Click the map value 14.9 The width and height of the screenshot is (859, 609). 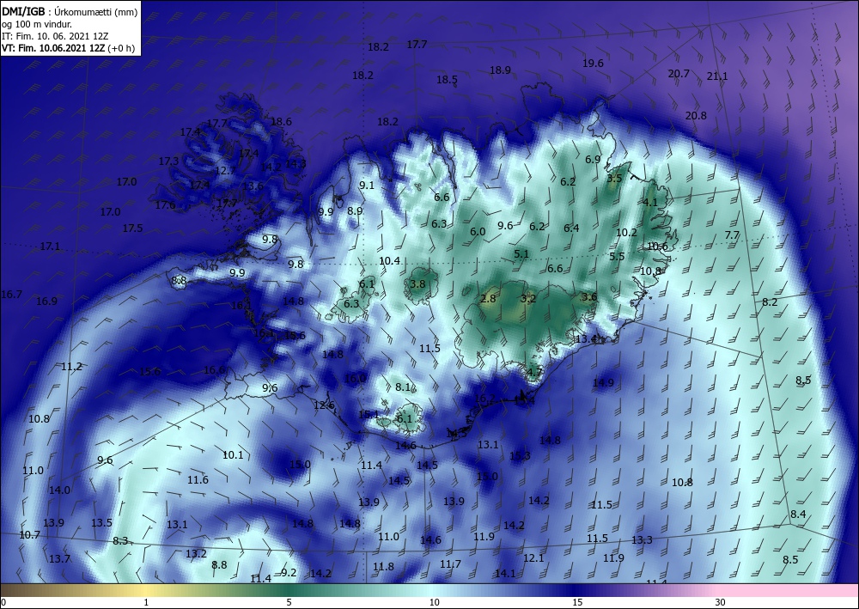[603, 383]
